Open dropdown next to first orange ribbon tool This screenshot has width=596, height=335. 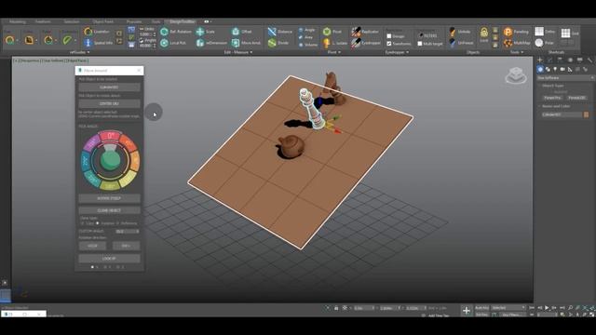pyautogui.click(x=17, y=40)
